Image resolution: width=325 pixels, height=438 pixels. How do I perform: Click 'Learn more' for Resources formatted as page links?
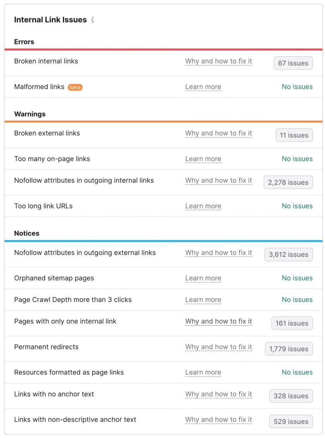coord(203,373)
